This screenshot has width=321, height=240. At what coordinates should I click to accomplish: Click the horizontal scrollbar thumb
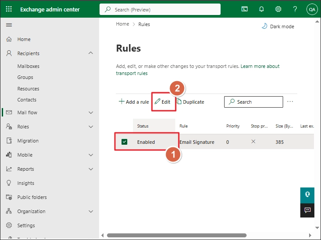click(x=177, y=235)
